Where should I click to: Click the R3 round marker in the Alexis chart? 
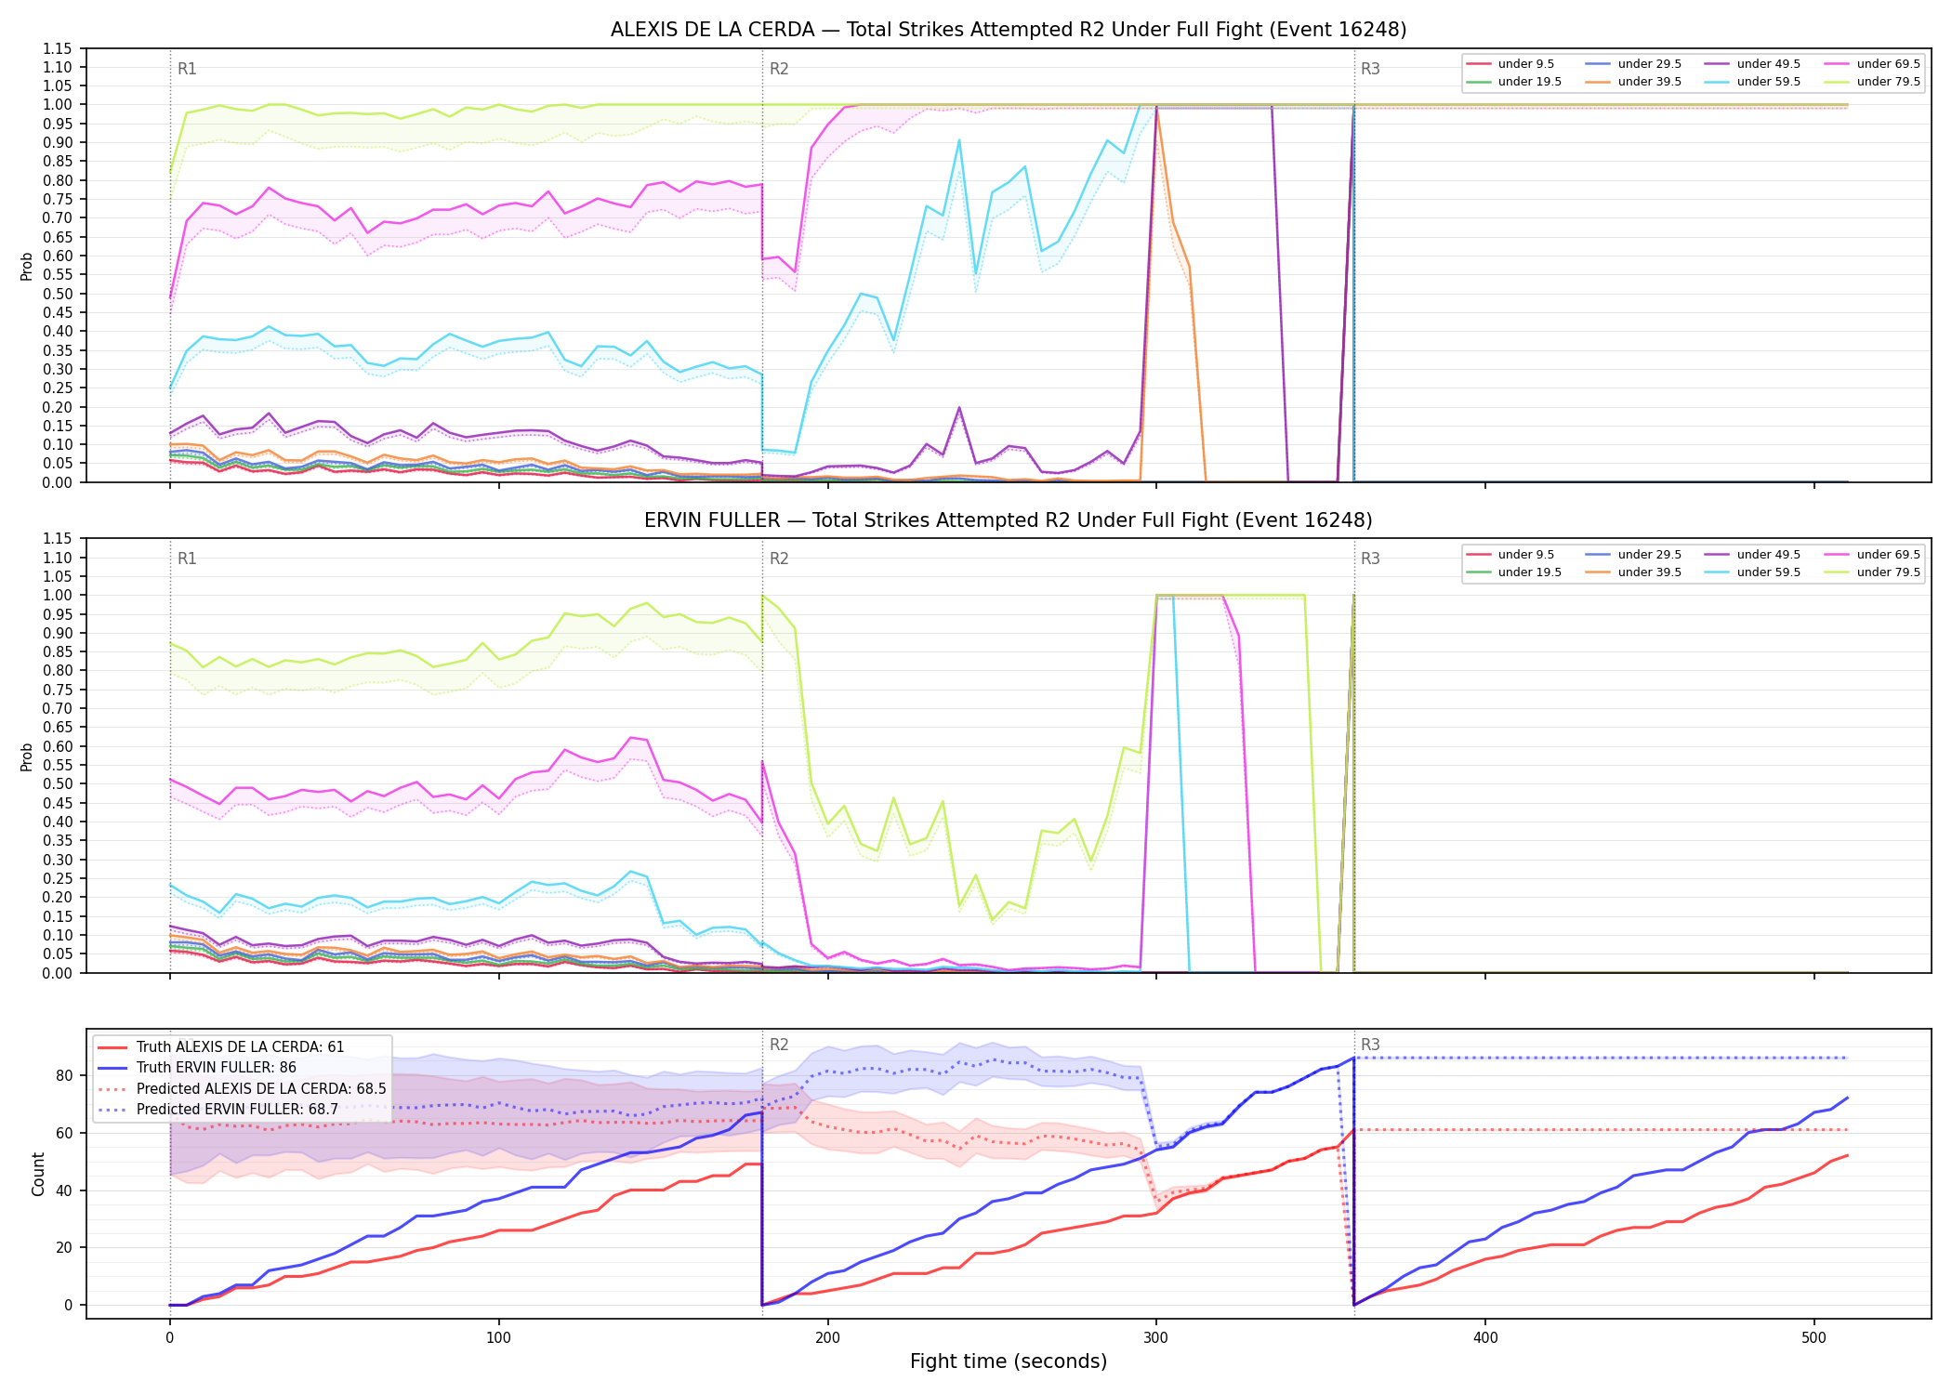click(1370, 69)
